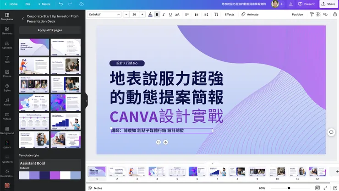
Task: Select the Startup Presentation Deck template thumbnail
Action: tap(34, 47)
